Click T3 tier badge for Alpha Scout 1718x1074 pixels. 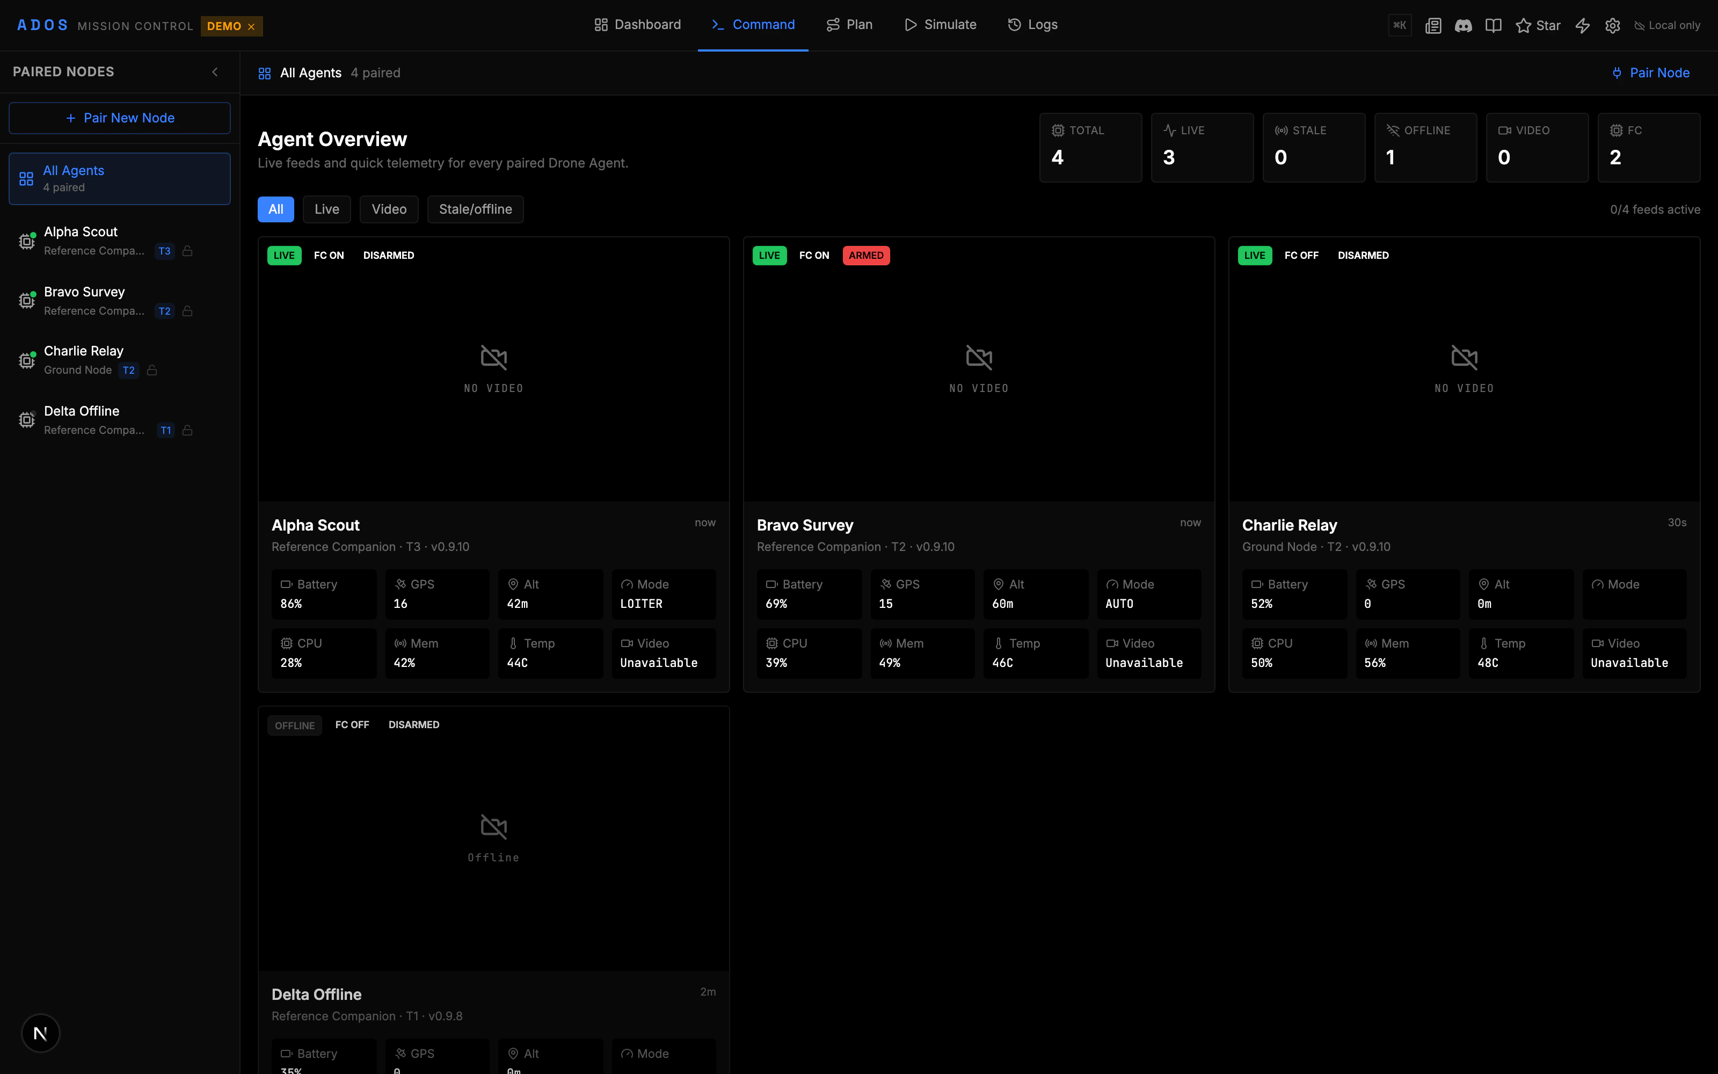coord(165,251)
